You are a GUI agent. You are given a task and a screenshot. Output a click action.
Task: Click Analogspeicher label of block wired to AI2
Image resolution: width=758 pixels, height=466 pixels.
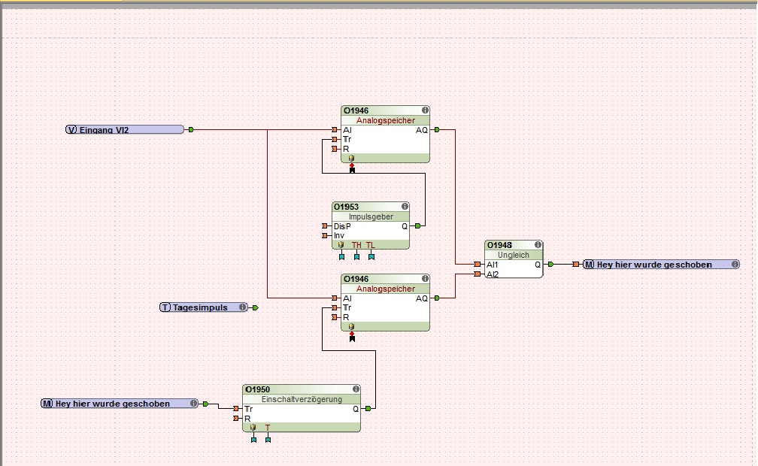385,289
